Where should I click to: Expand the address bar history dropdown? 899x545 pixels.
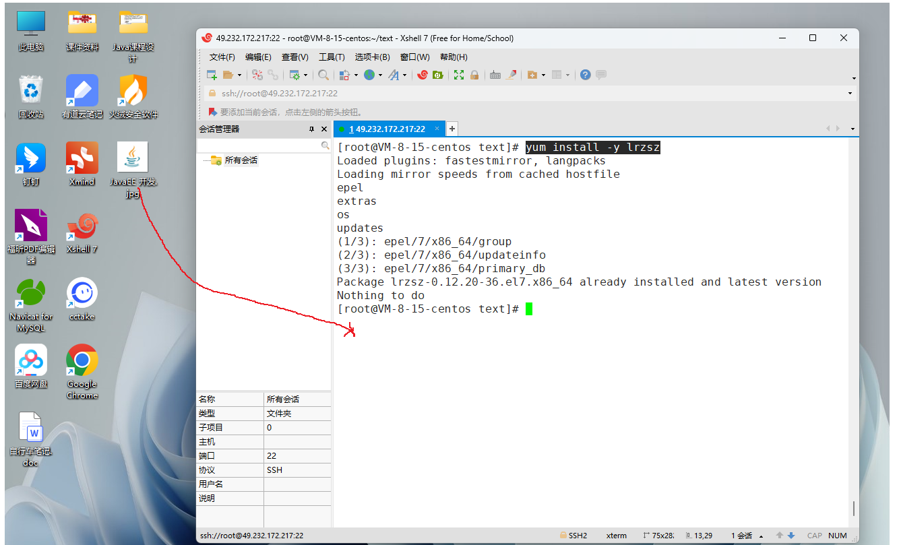[850, 94]
